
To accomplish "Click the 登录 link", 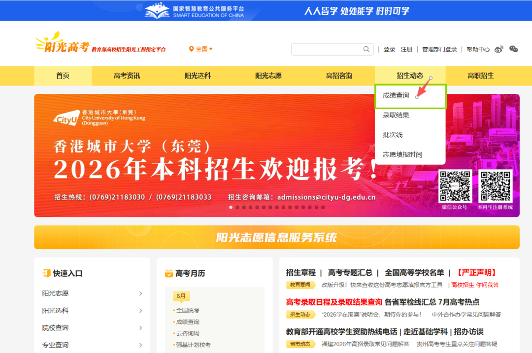I will tap(389, 49).
